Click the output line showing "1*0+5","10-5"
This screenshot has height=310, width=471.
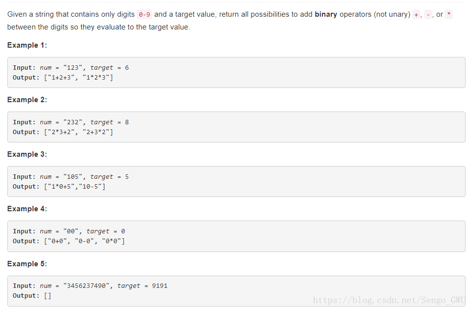tap(59, 187)
